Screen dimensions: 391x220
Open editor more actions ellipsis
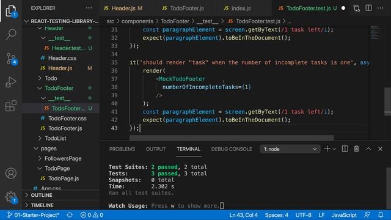(x=380, y=8)
